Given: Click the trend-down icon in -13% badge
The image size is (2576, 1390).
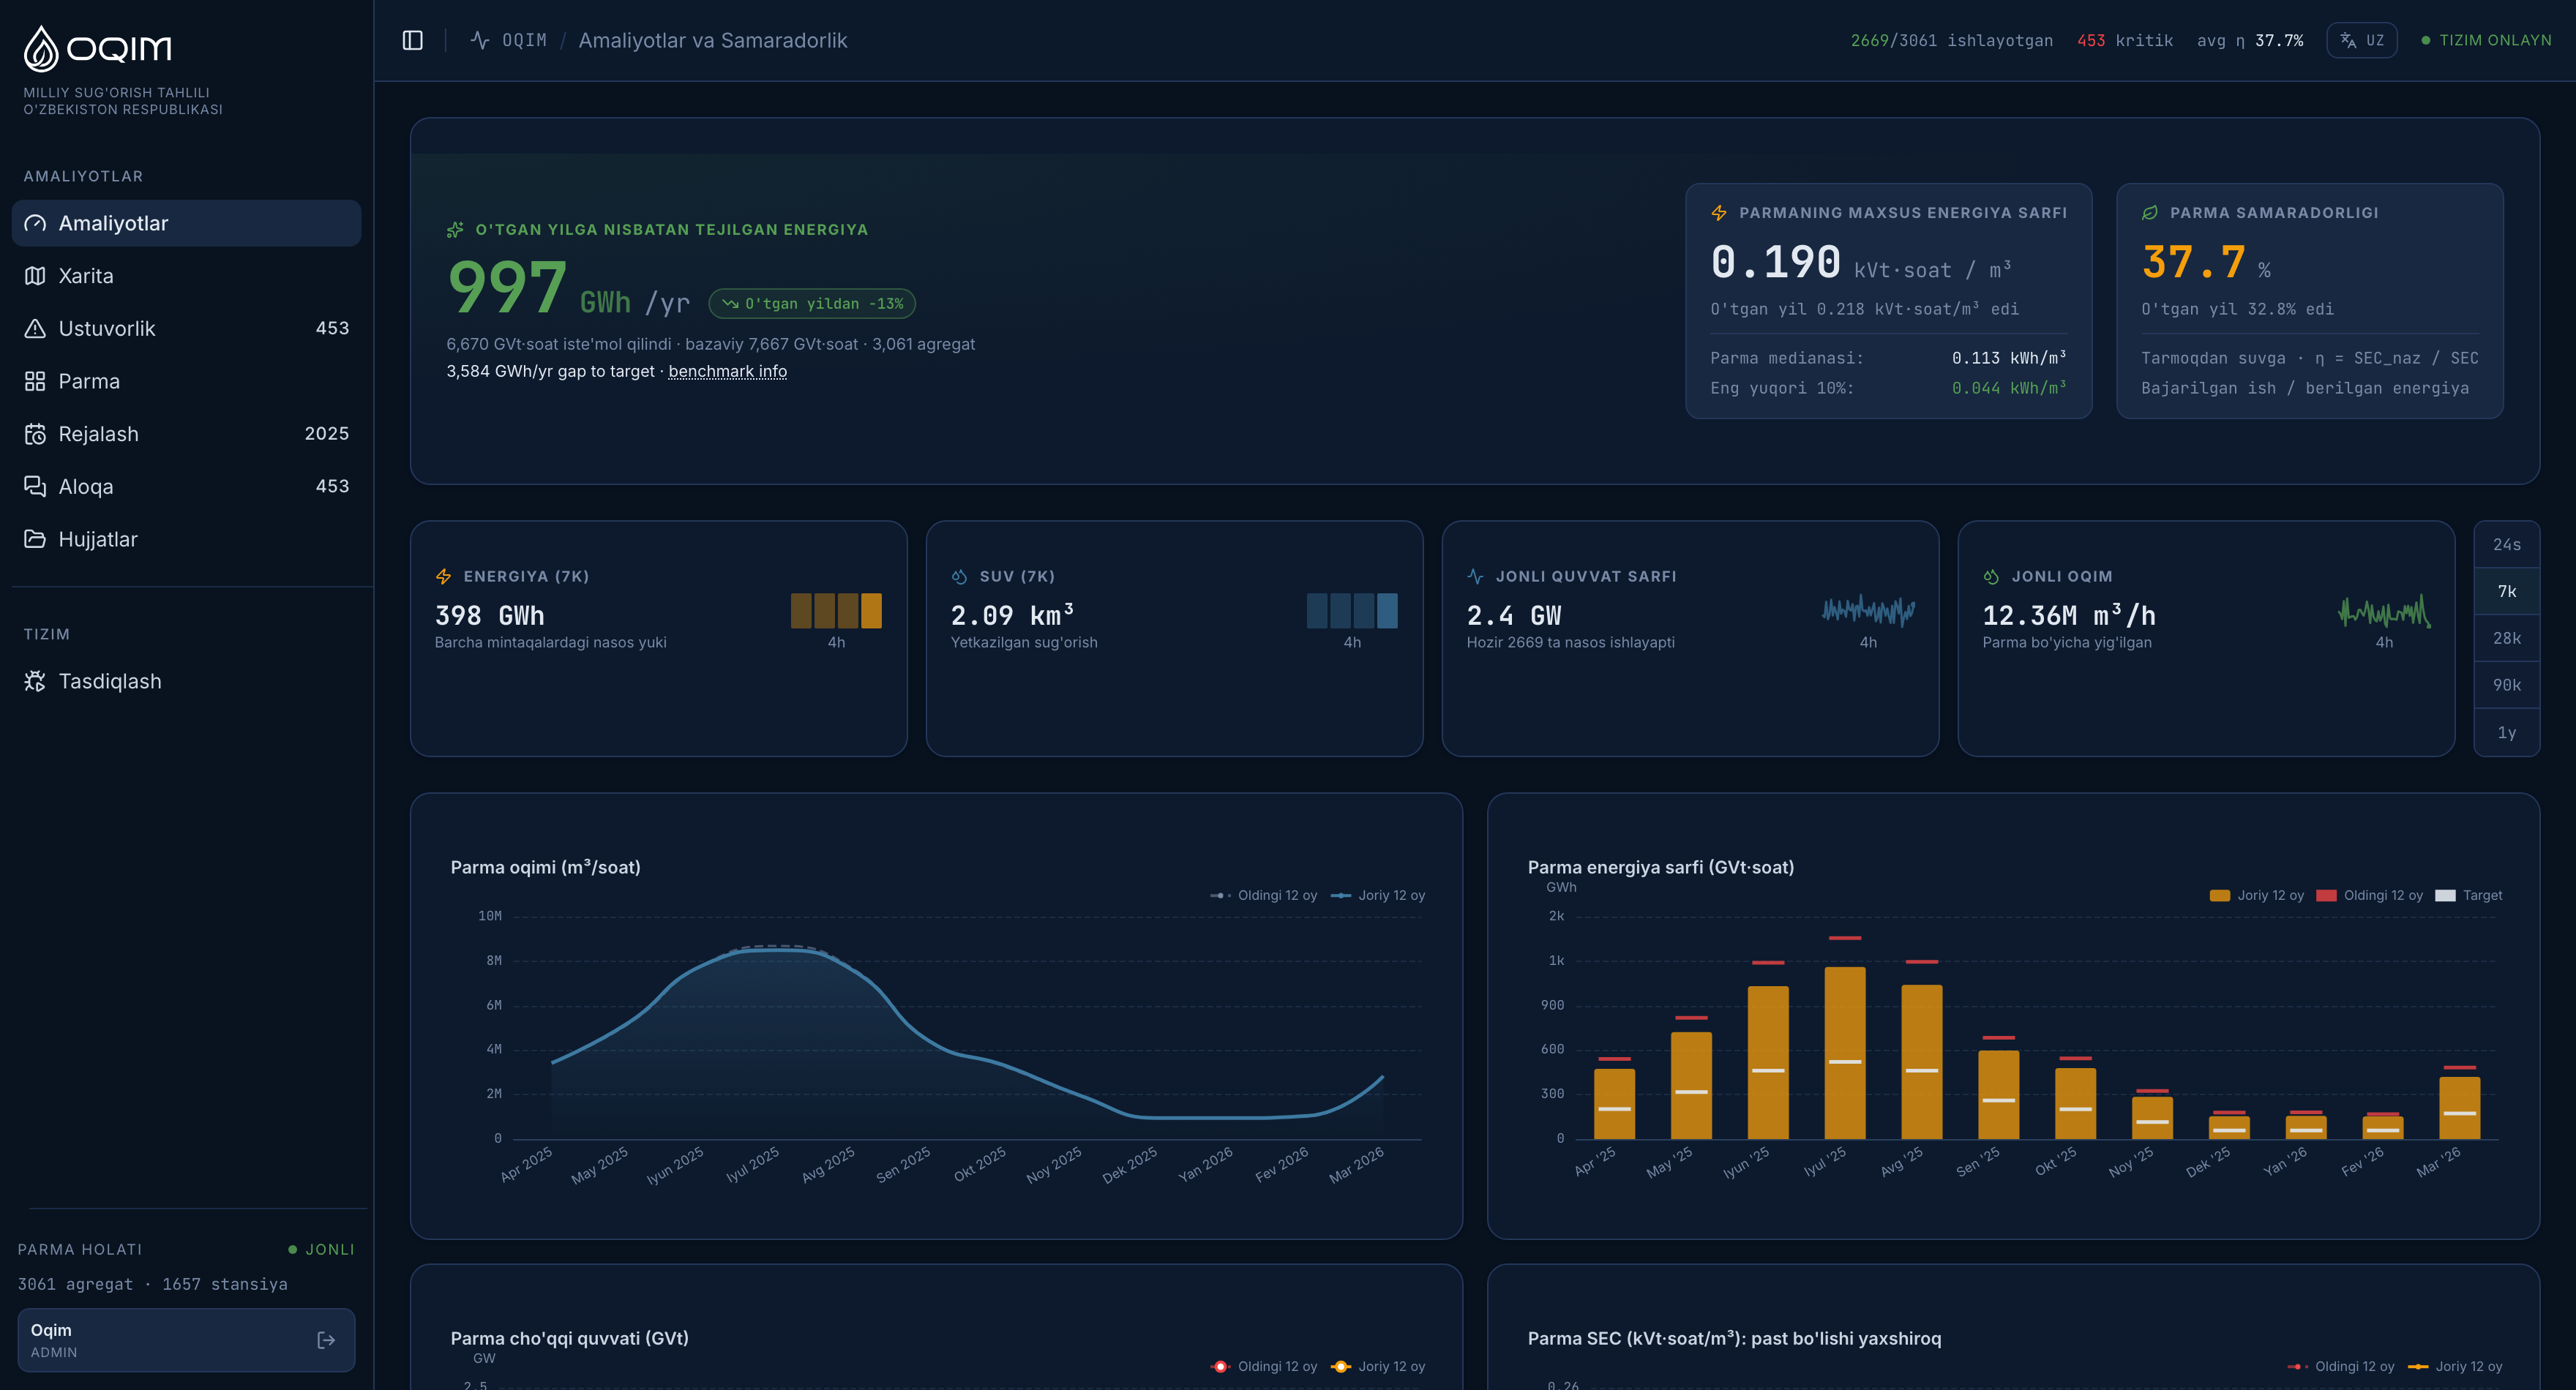Looking at the screenshot, I should 730,304.
